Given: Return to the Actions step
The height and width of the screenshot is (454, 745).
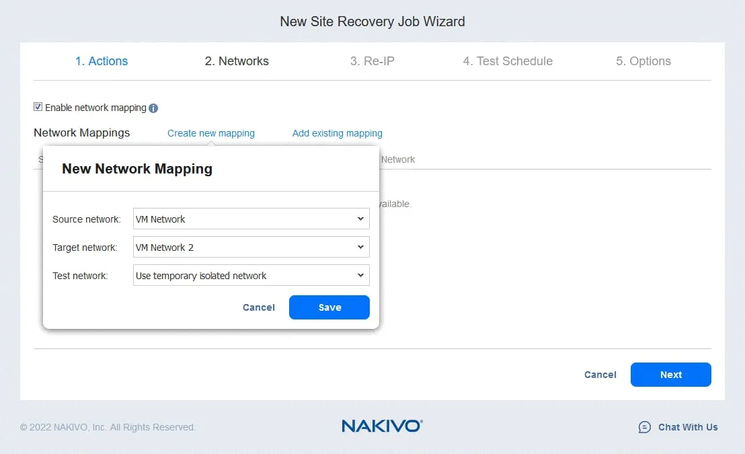Looking at the screenshot, I should [x=102, y=61].
